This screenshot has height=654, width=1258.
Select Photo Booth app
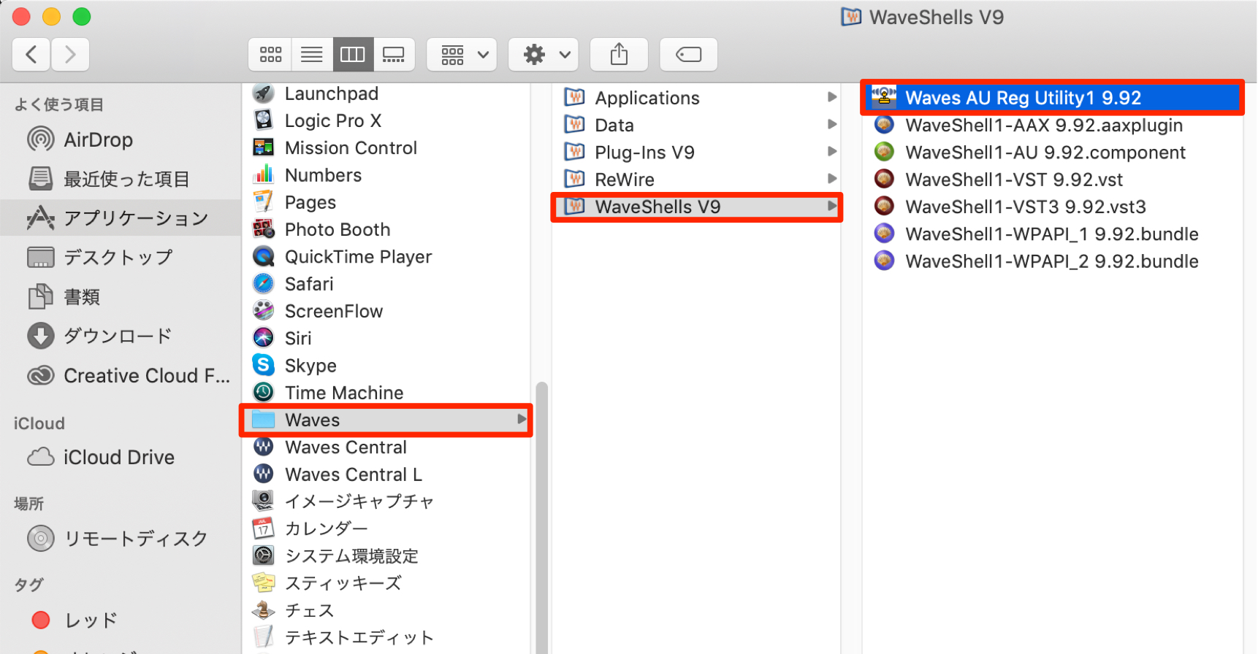point(387,229)
